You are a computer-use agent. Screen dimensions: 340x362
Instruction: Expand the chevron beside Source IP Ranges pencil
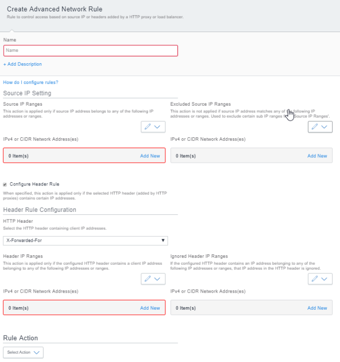(x=159, y=127)
